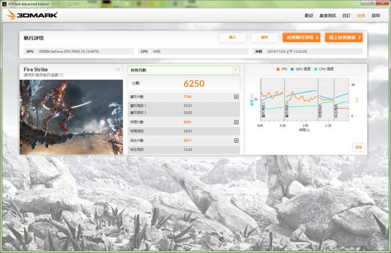This screenshot has width=391, height=253.
Task: Collapse the 圖形分數 7166 section
Action: click(x=236, y=97)
